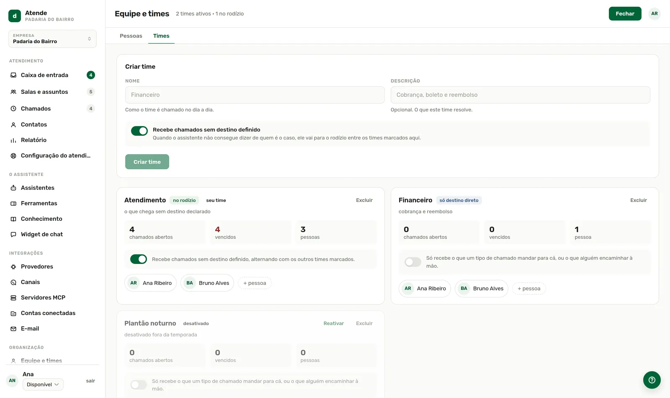Open Equipe e times in sidebar
Screen dimensions: 670x398
coord(41,361)
